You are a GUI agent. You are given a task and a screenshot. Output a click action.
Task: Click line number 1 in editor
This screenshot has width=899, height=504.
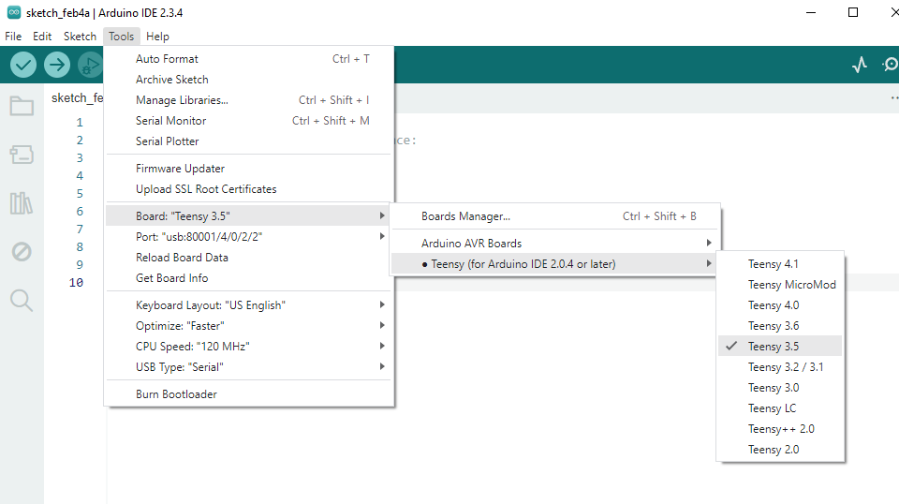80,123
